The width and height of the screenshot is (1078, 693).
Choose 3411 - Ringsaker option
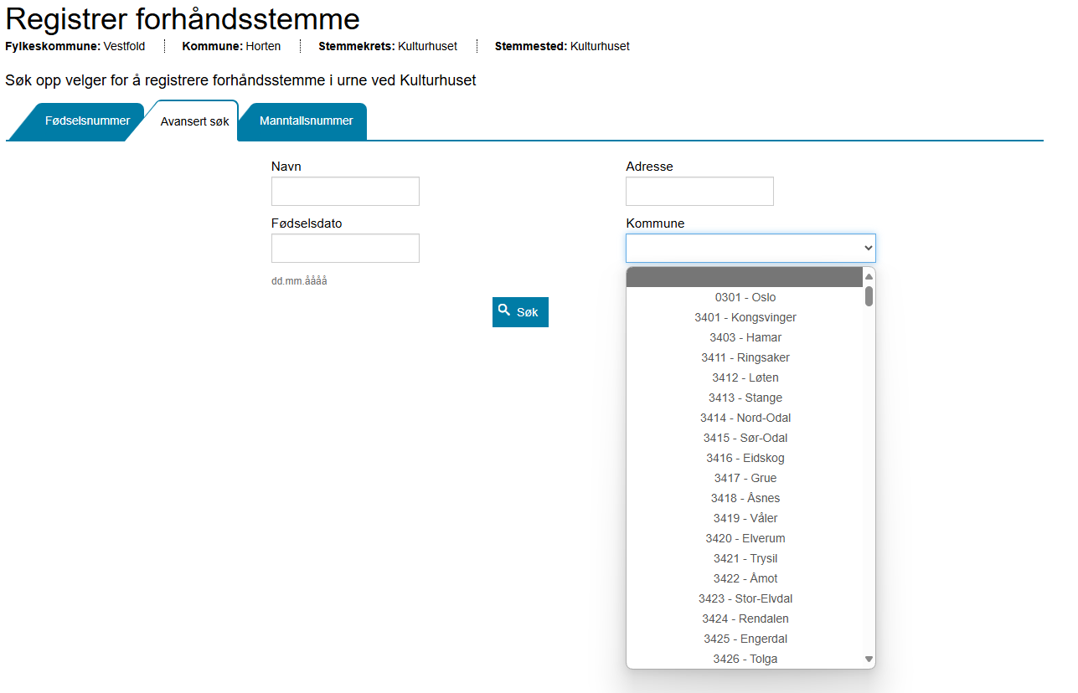click(745, 357)
